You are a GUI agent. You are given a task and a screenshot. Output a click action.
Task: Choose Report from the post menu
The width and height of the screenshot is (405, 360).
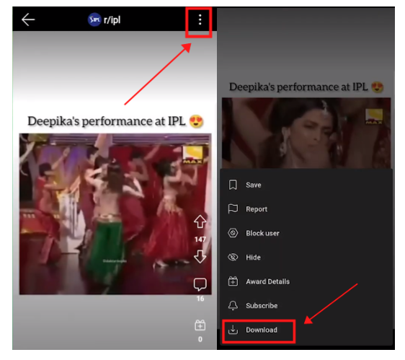click(x=306, y=209)
